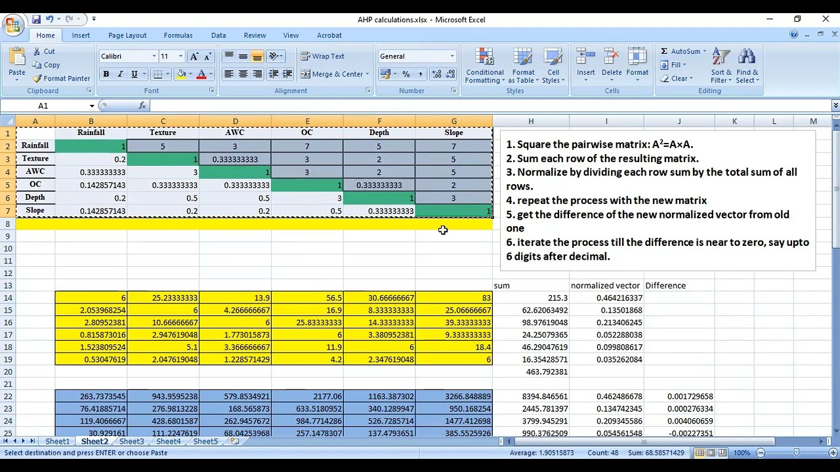Image resolution: width=840 pixels, height=472 pixels.
Task: Toggle bold formatting
Action: click(106, 74)
